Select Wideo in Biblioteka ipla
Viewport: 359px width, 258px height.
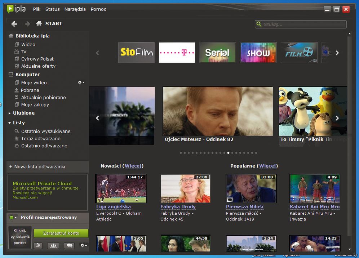pyautogui.click(x=28, y=44)
